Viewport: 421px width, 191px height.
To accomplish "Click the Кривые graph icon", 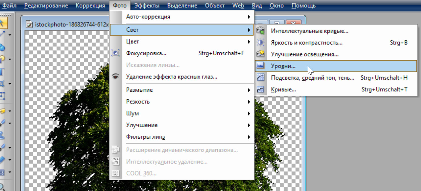I will click(x=260, y=89).
